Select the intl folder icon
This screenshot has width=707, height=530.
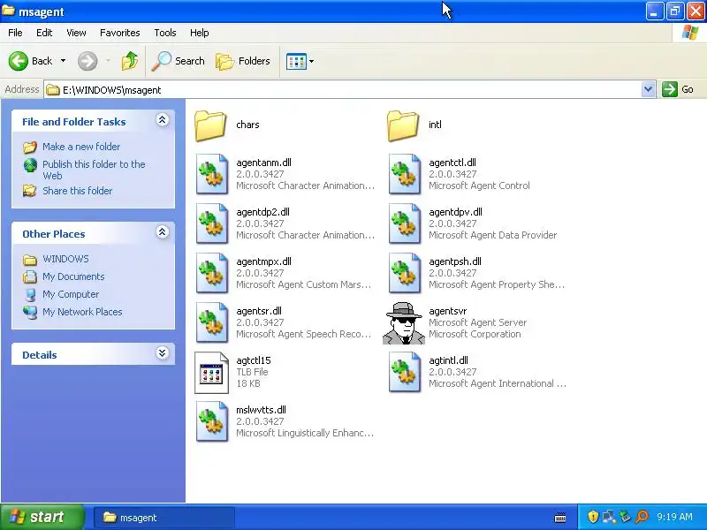point(403,125)
